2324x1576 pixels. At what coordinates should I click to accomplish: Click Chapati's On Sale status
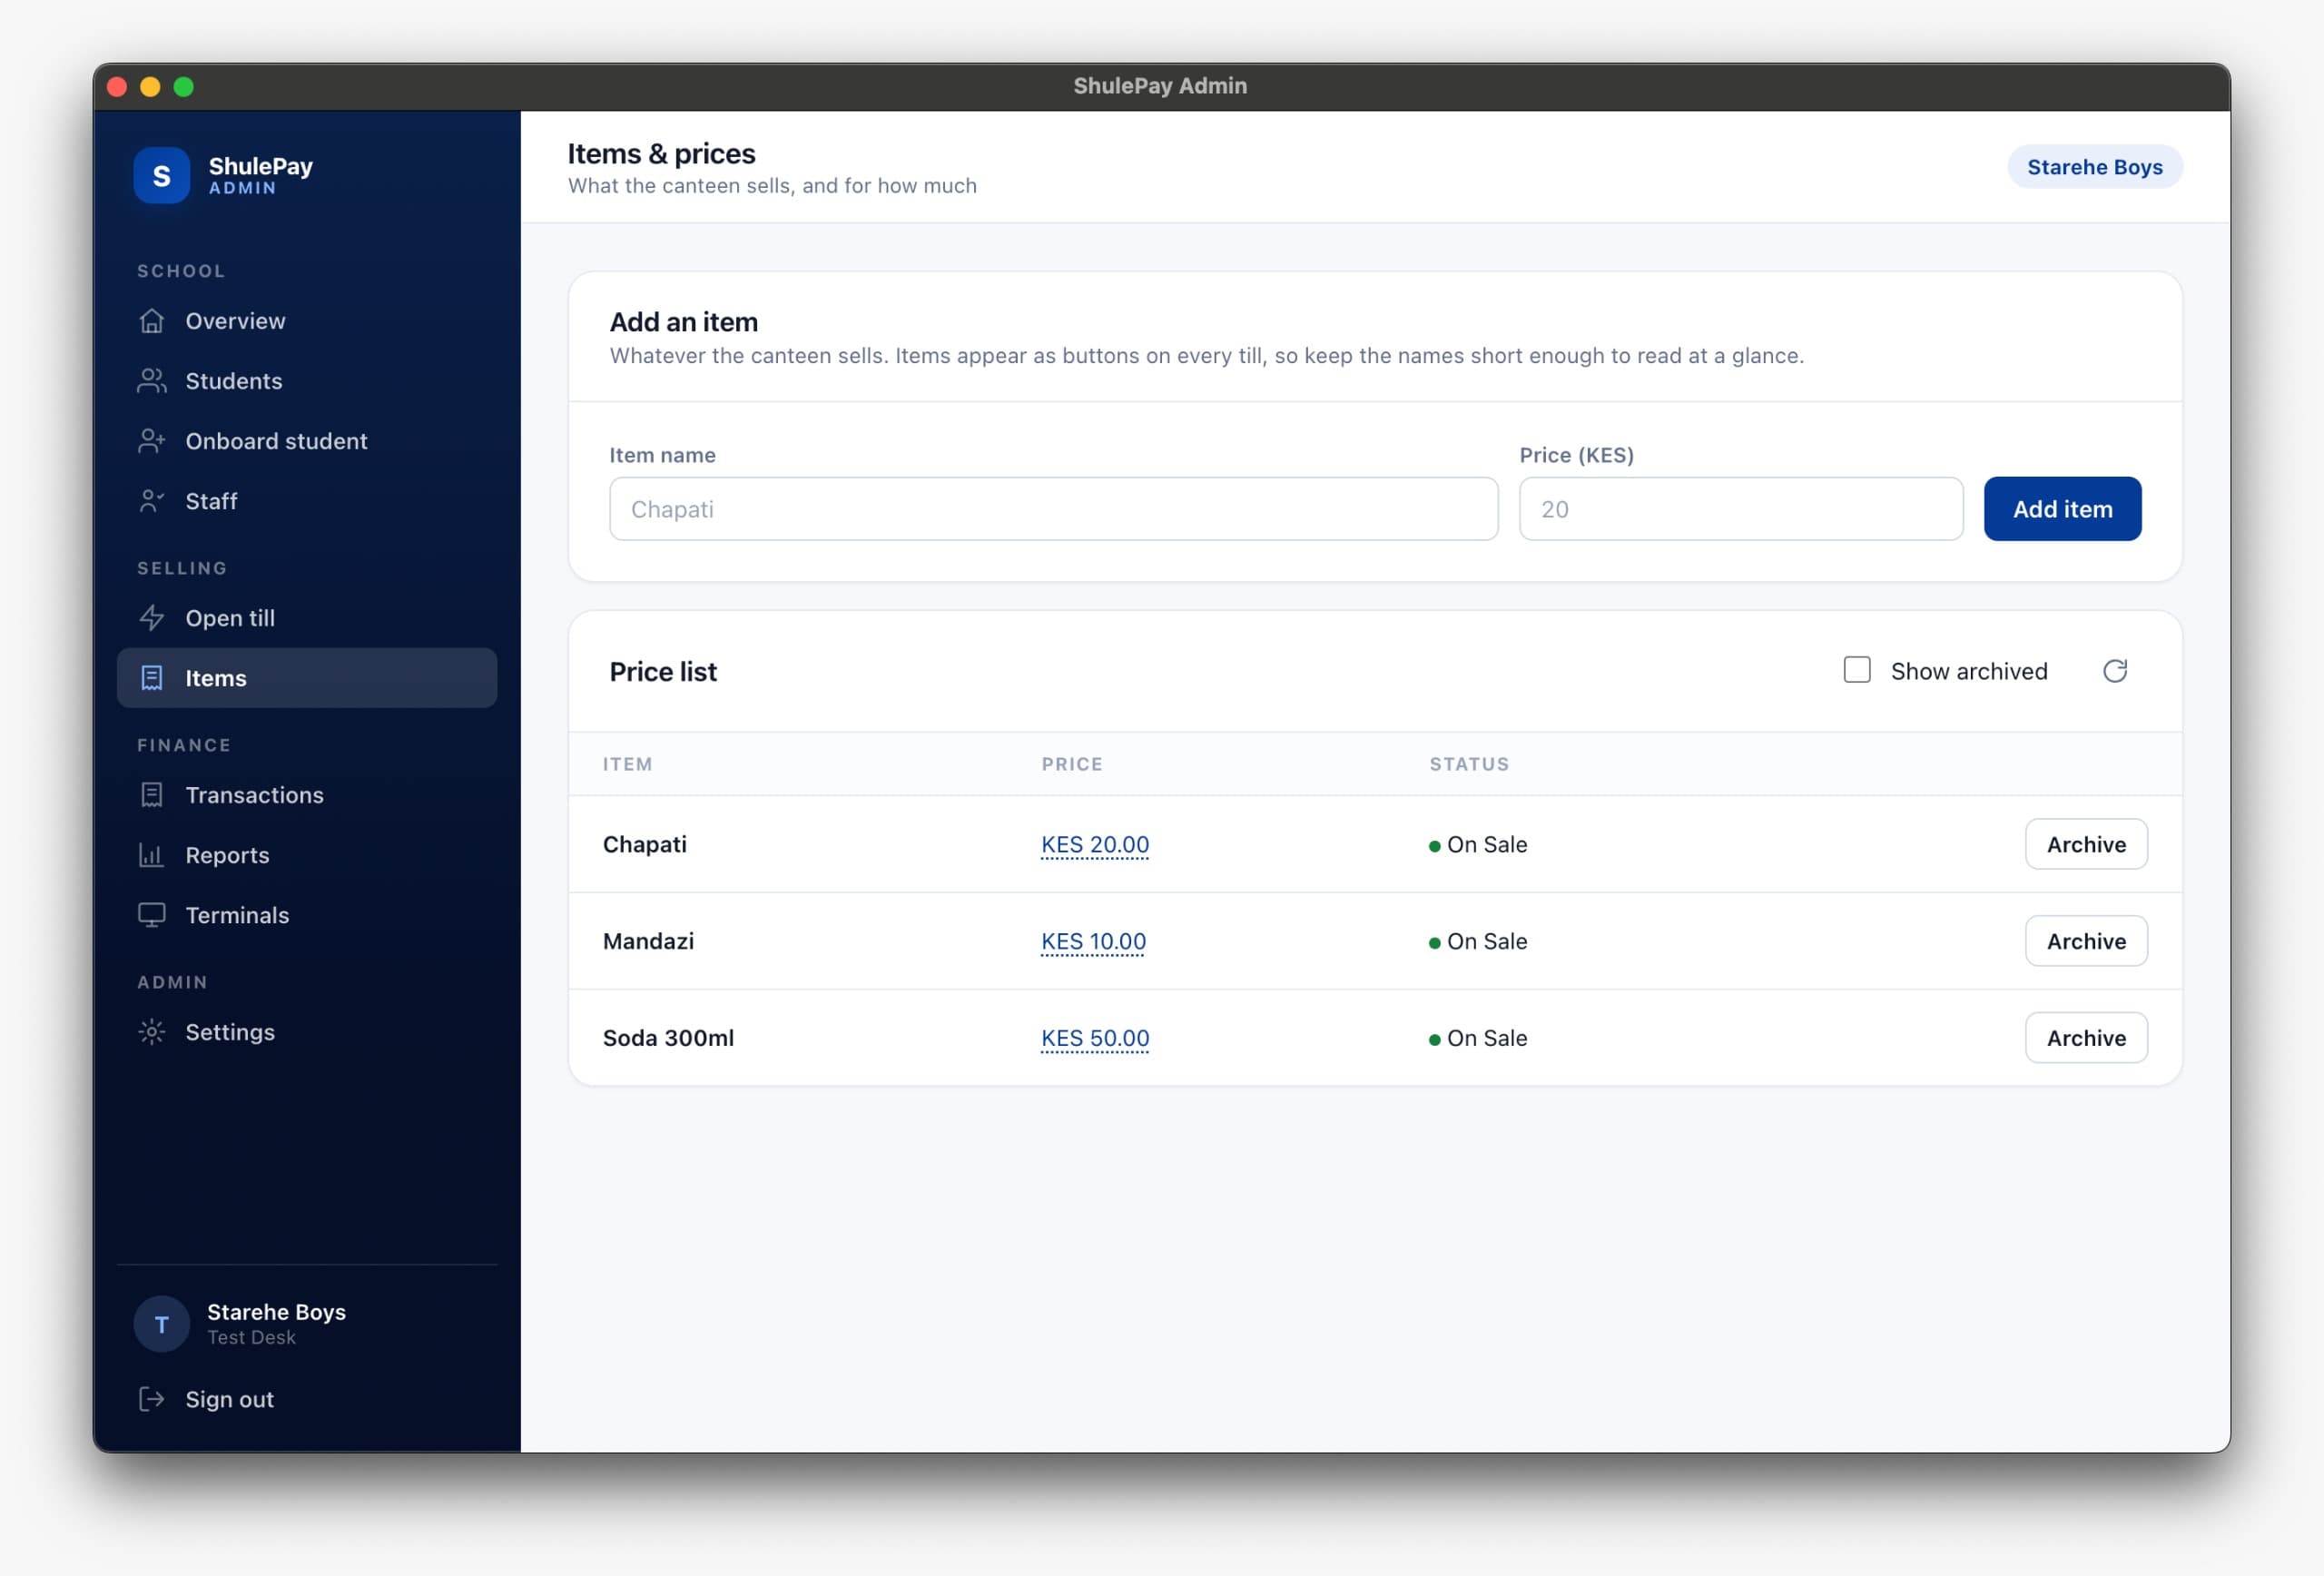click(1478, 845)
